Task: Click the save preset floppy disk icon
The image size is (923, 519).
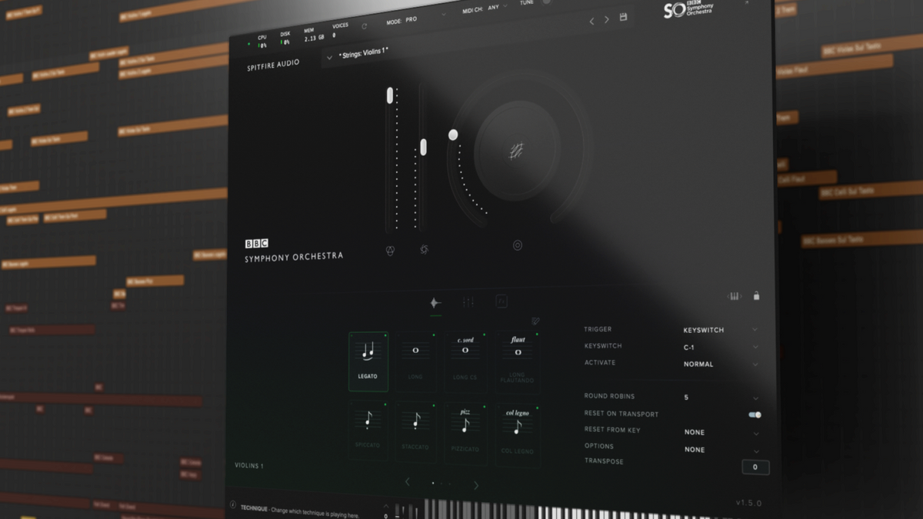Action: [x=623, y=18]
